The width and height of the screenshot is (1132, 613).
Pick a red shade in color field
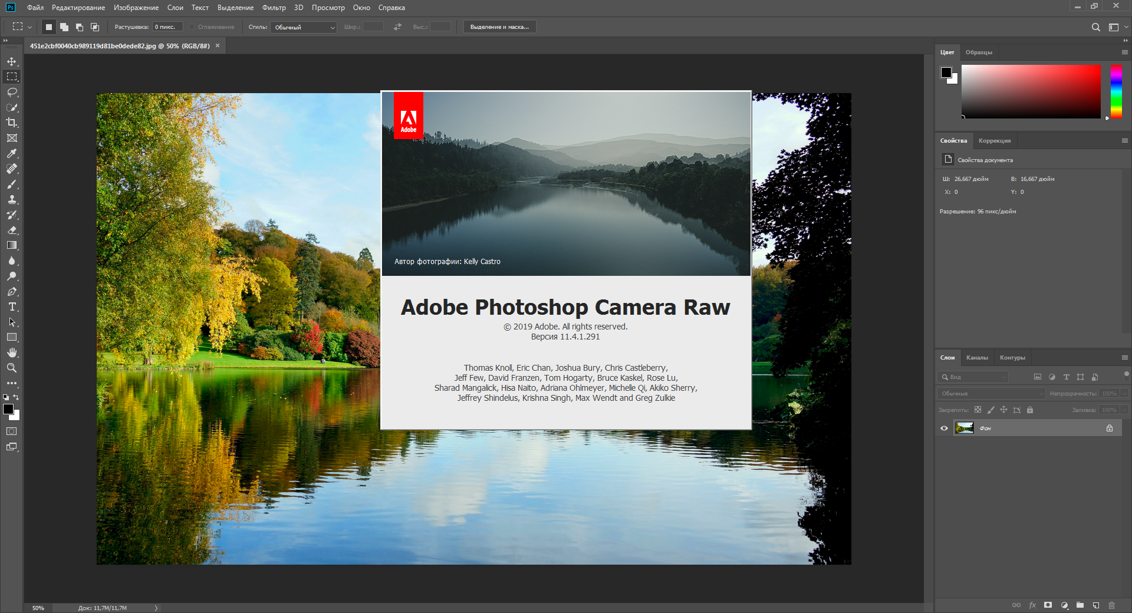point(1031,91)
